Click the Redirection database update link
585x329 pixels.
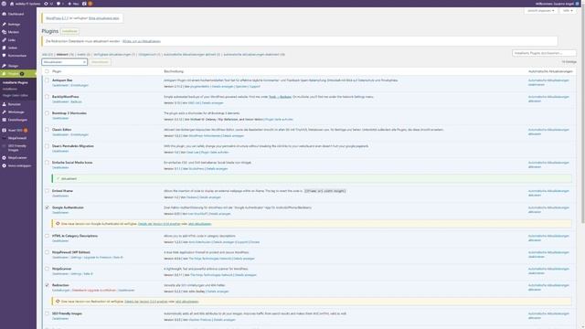(142, 41)
